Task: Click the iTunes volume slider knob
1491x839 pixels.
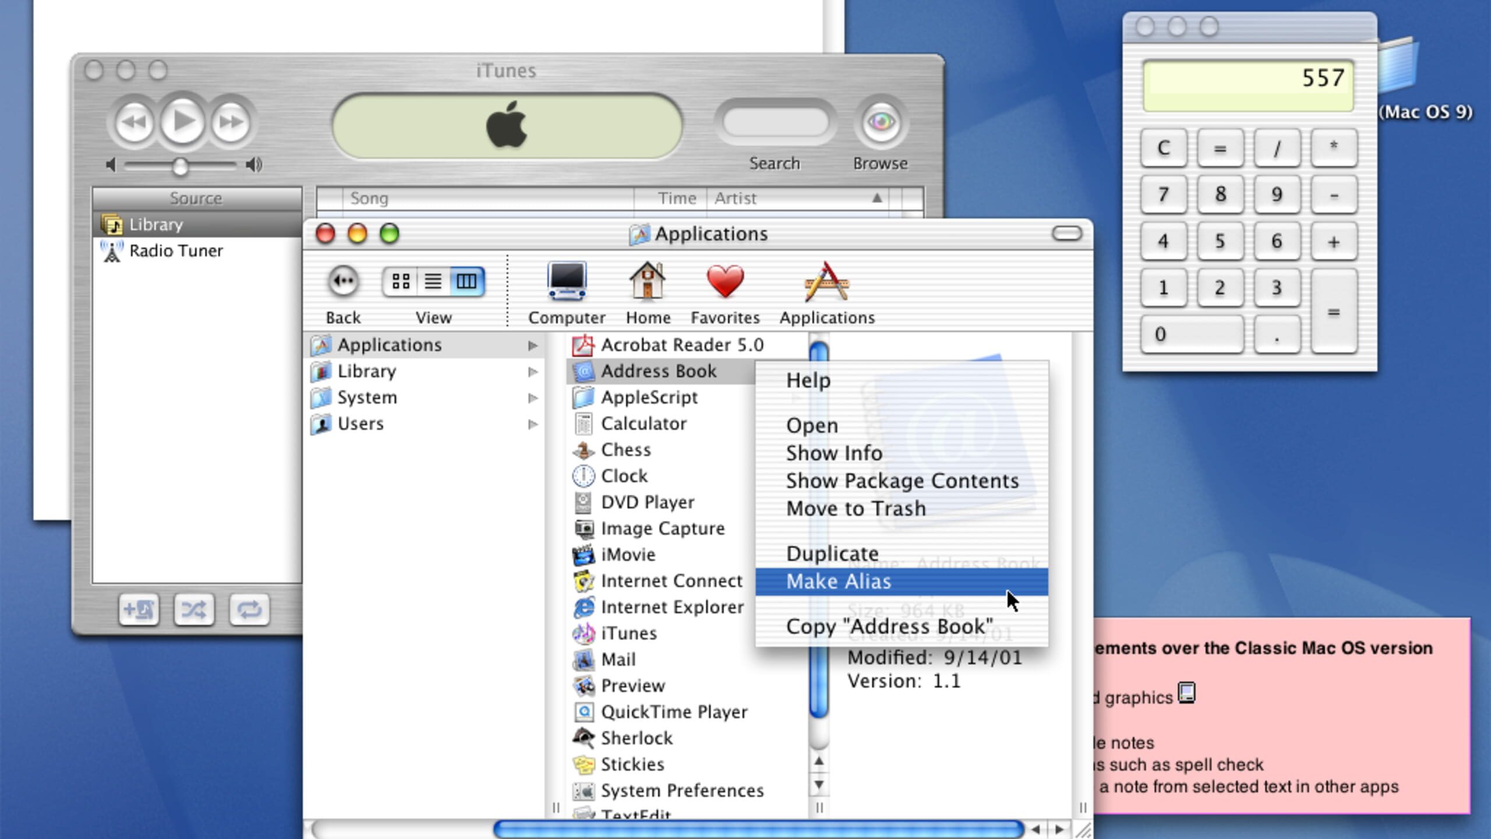Action: [181, 167]
